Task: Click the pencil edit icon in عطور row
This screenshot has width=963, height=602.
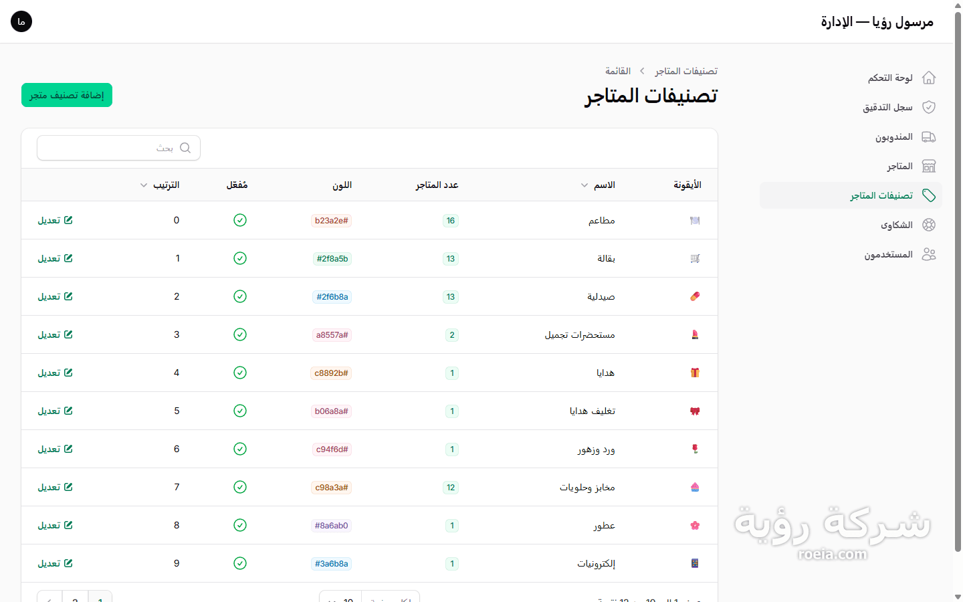Action: click(68, 525)
